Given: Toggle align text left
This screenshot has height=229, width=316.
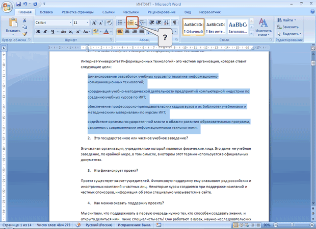Looking at the screenshot, I should (x=120, y=32).
